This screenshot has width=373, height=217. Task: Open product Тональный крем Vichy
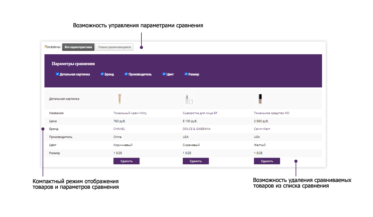pyautogui.click(x=130, y=113)
